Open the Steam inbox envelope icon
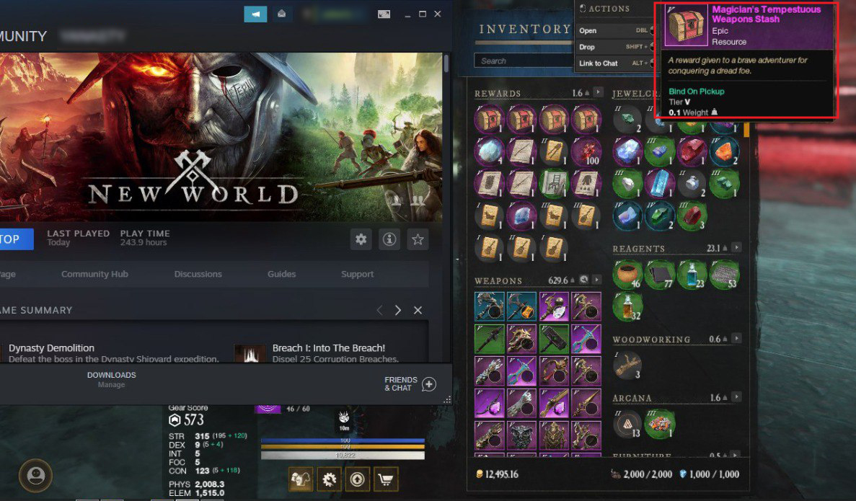Viewport: 856px width, 501px height. (282, 14)
